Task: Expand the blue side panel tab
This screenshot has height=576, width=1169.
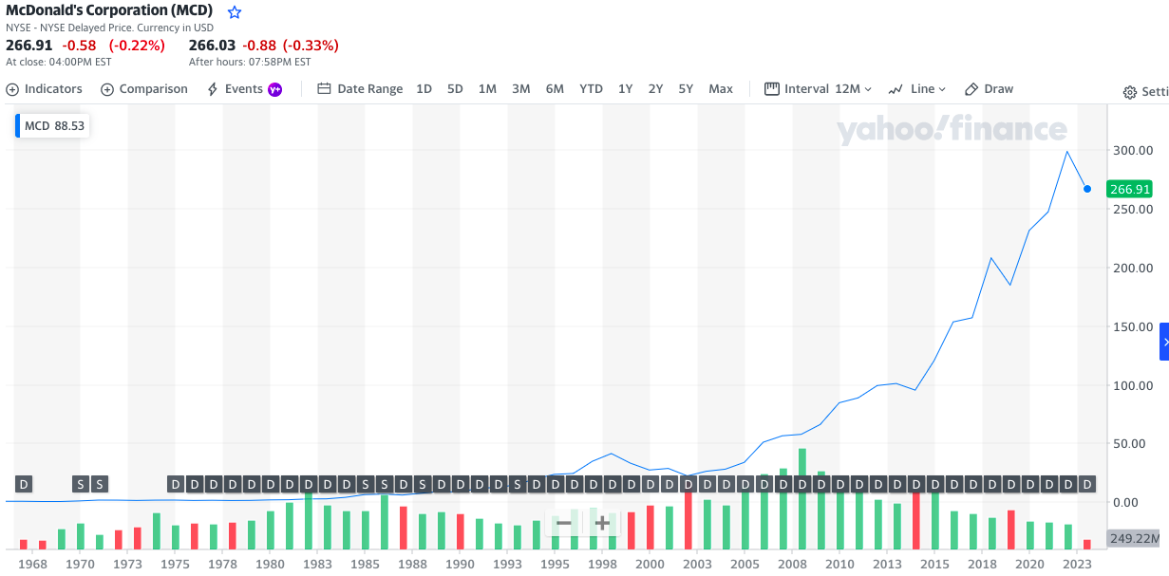Action: [1164, 342]
